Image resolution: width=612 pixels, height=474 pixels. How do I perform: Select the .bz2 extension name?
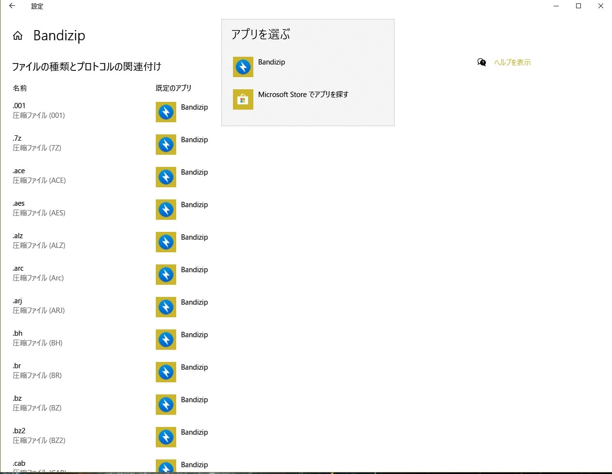pos(19,431)
